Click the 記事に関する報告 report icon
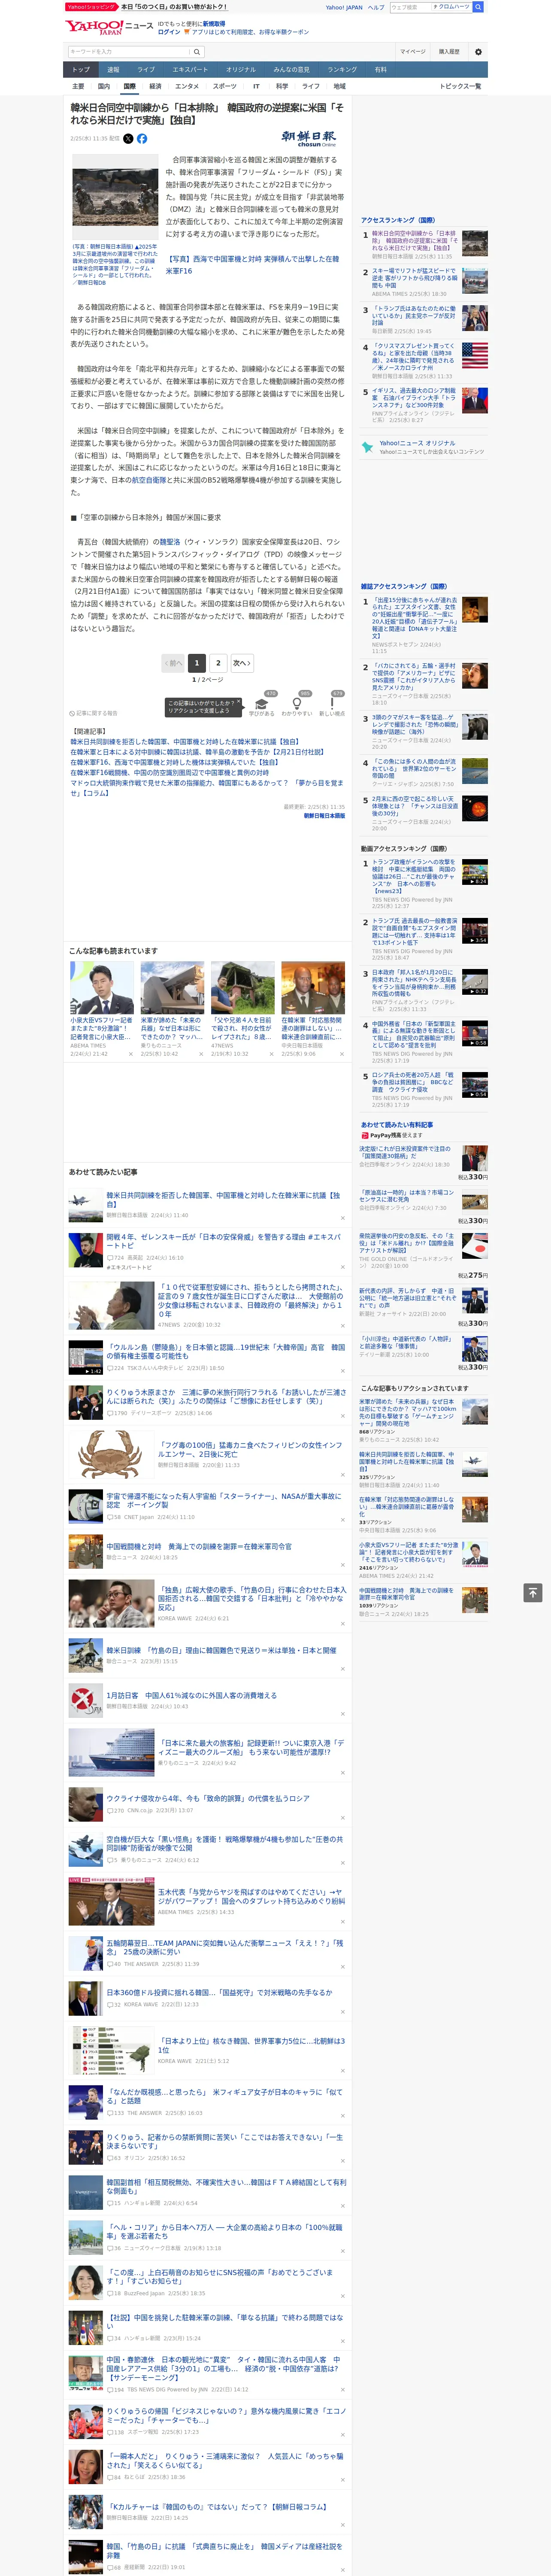The height and width of the screenshot is (2576, 551). [73, 713]
